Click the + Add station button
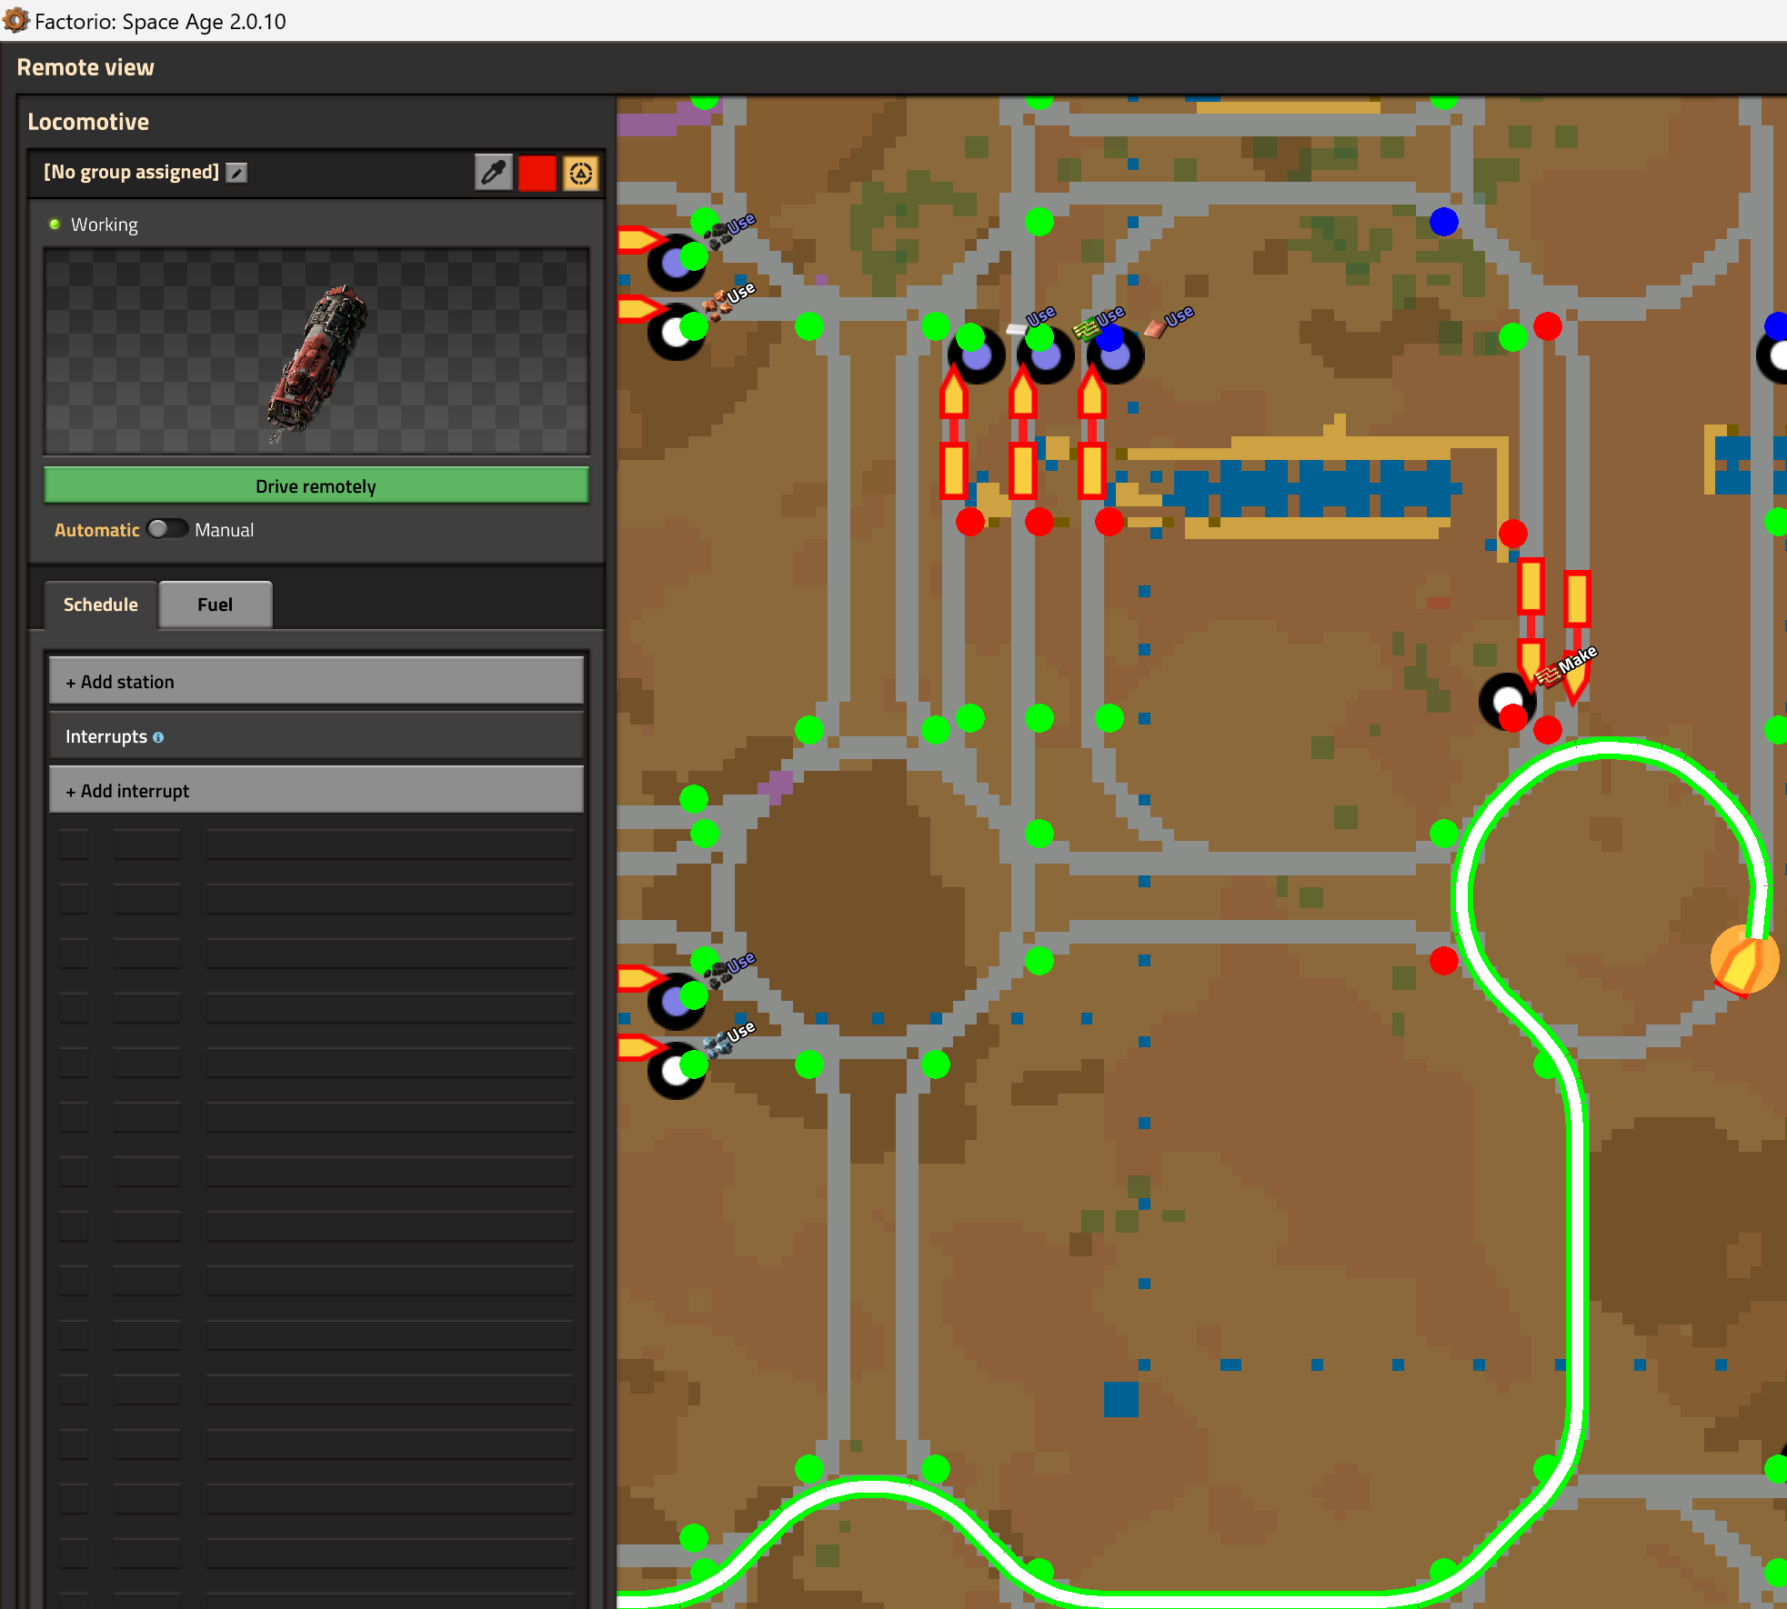Screen dimensions: 1787x1609 click(316, 681)
